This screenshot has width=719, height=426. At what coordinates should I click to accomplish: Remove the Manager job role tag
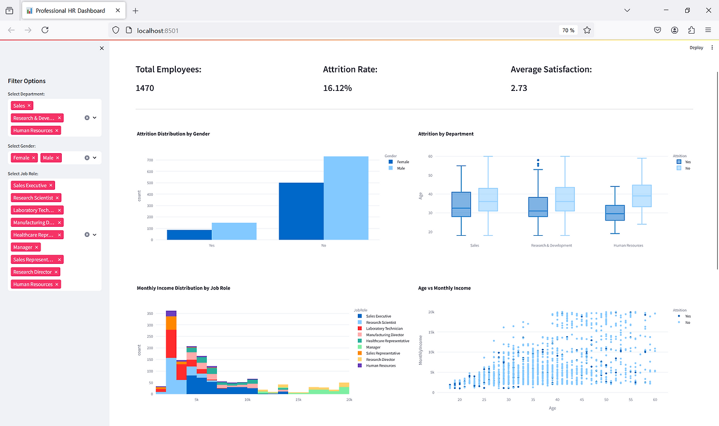pos(37,247)
